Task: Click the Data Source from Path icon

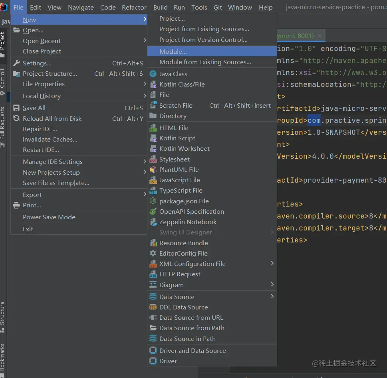Action: 153,328
